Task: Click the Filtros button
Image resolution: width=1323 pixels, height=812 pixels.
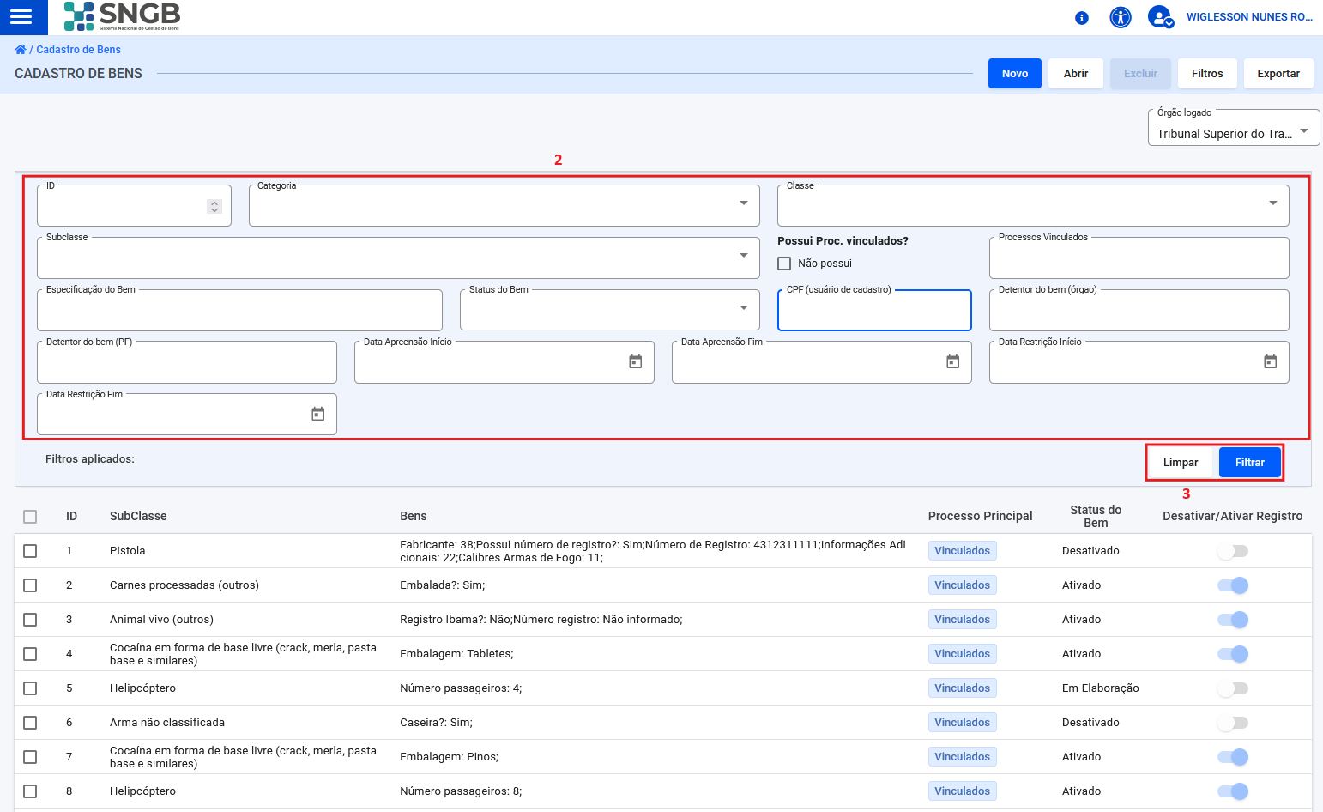Action: [1207, 74]
